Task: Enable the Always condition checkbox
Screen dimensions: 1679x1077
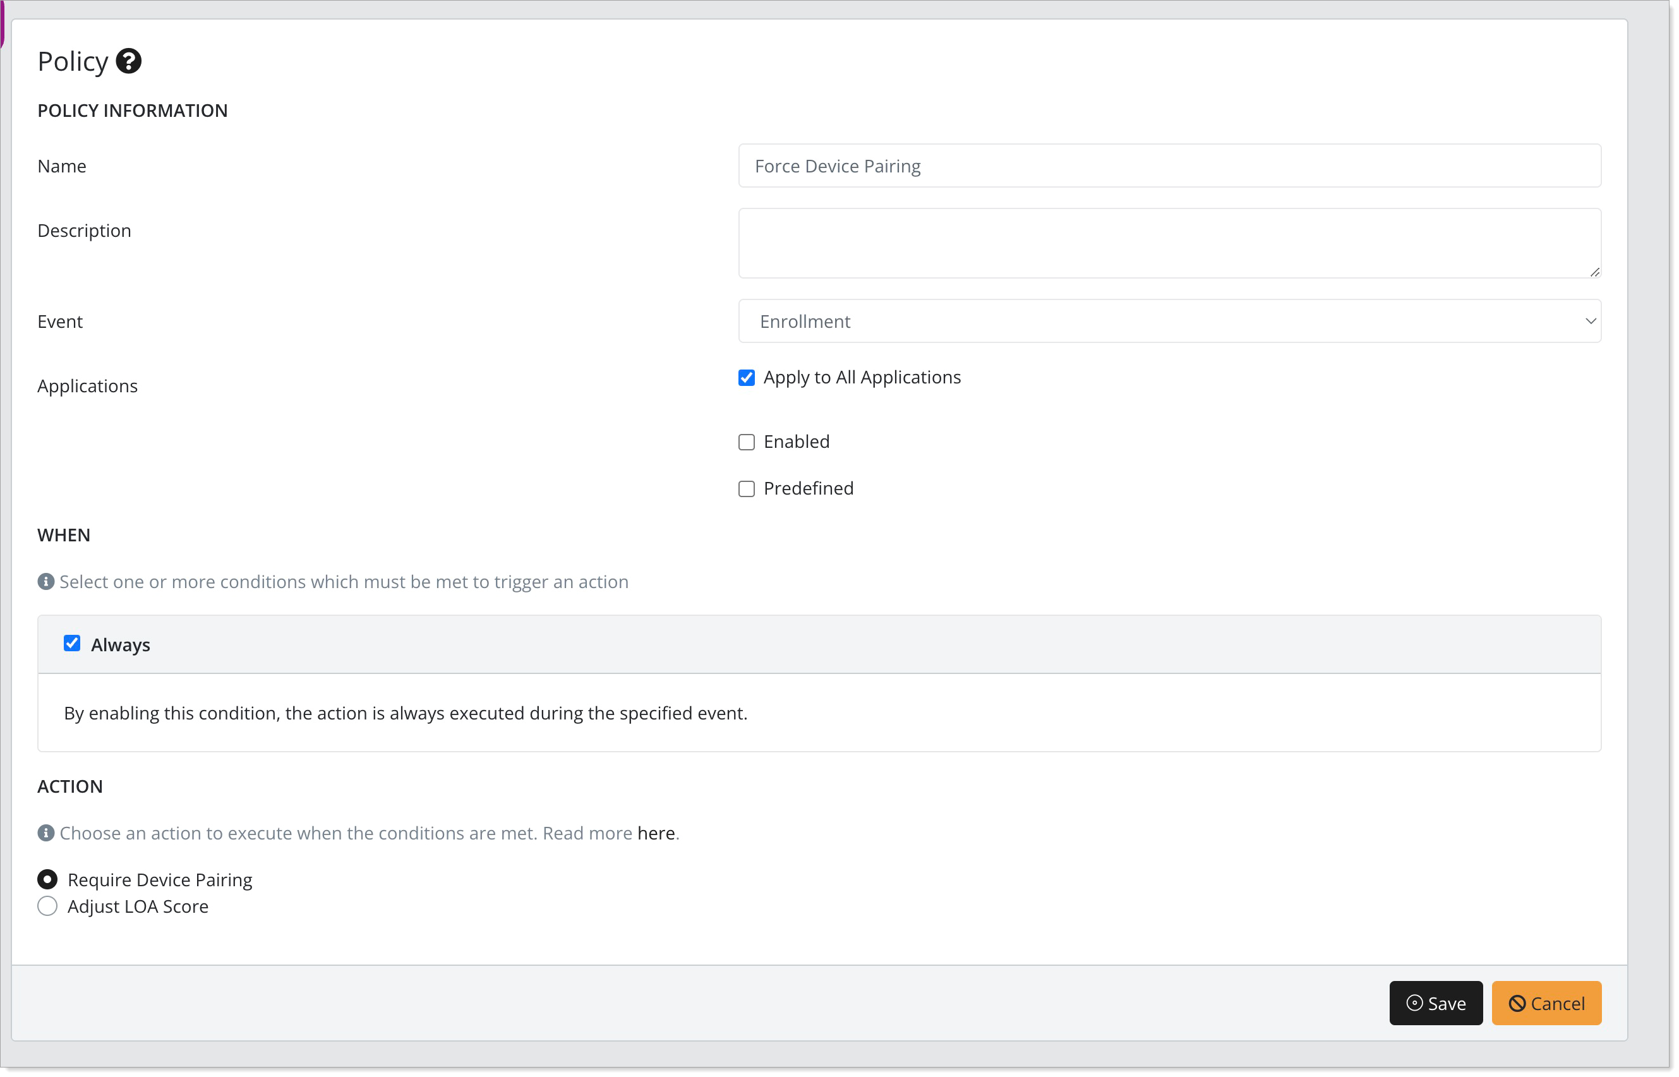Action: tap(72, 644)
